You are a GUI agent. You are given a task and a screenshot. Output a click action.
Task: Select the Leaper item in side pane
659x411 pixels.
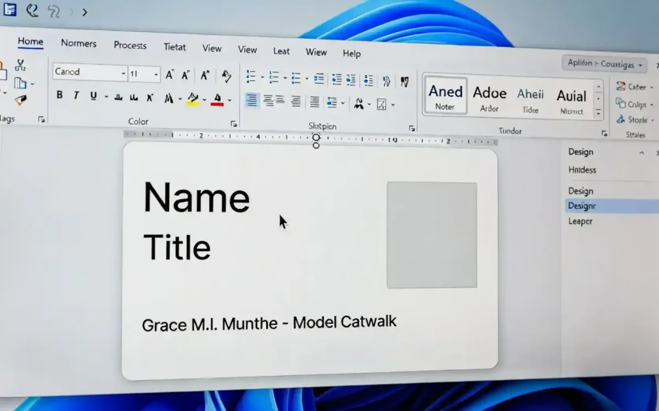580,222
